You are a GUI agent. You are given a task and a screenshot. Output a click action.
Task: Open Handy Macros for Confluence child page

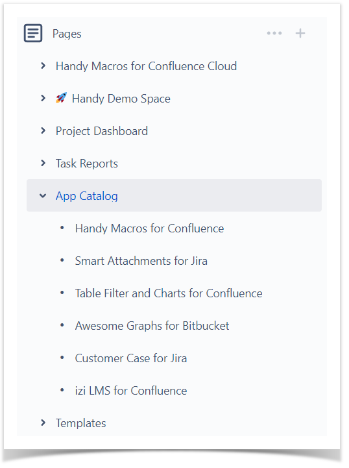point(149,228)
